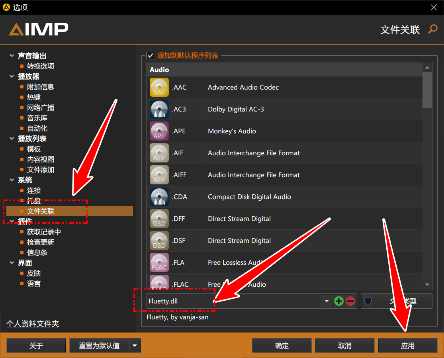
Task: Click the .APE file type icon
Action: 159,131
